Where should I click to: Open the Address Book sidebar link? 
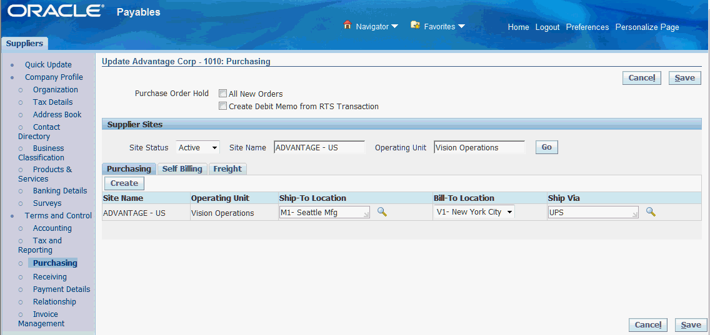point(57,114)
